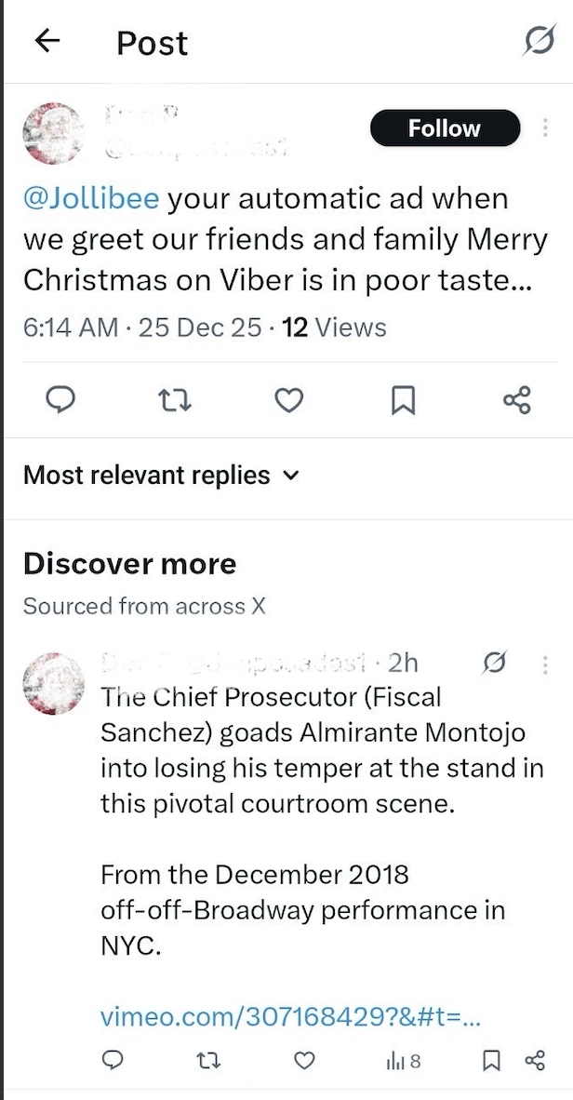Like the Chief Prosecutor courtroom post
The height and width of the screenshot is (1100, 573).
pyautogui.click(x=303, y=1060)
